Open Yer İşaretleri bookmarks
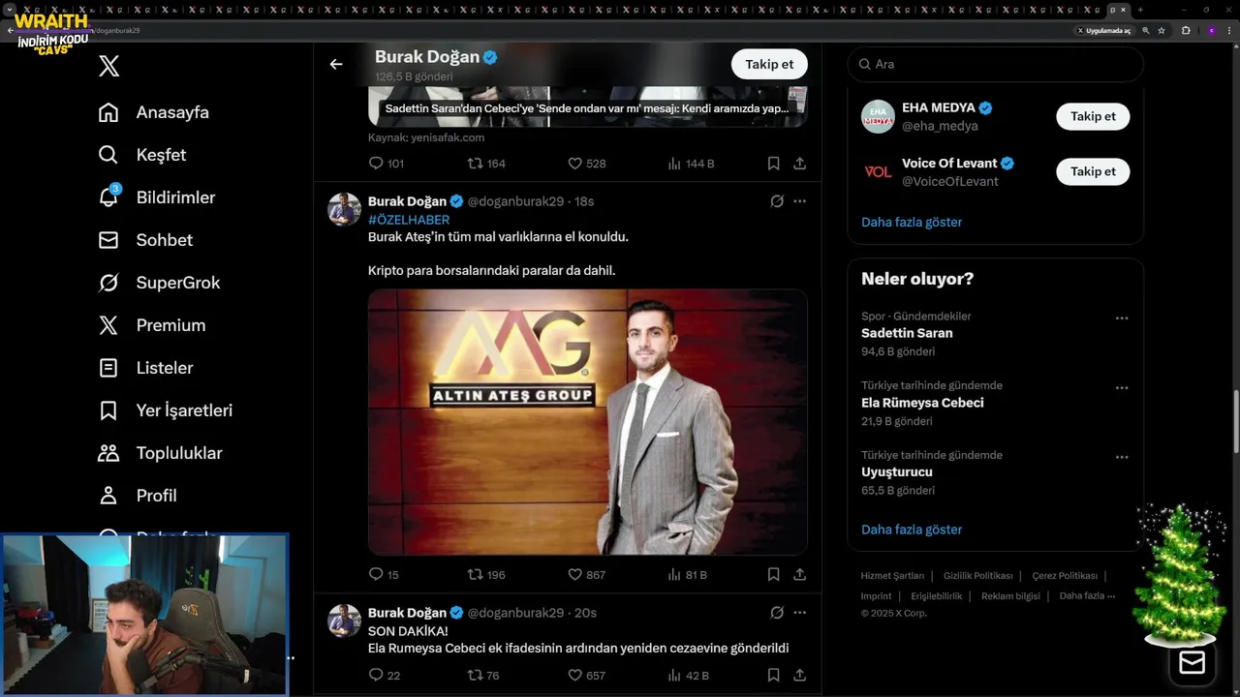This screenshot has height=697, width=1240. (166, 410)
